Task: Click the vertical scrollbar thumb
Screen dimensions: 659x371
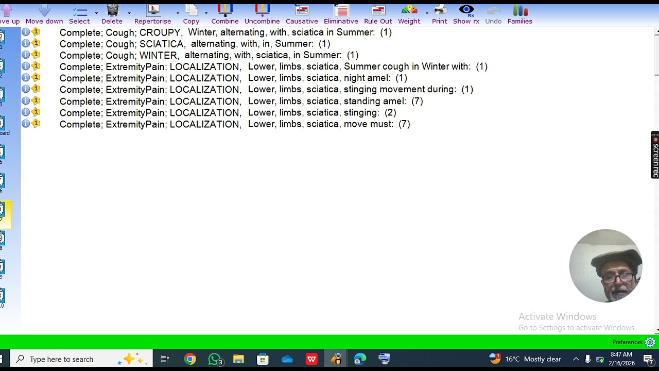Action: 656,54
